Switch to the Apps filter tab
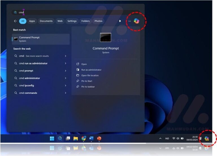The width and height of the screenshot is (217, 156). click(x=32, y=21)
